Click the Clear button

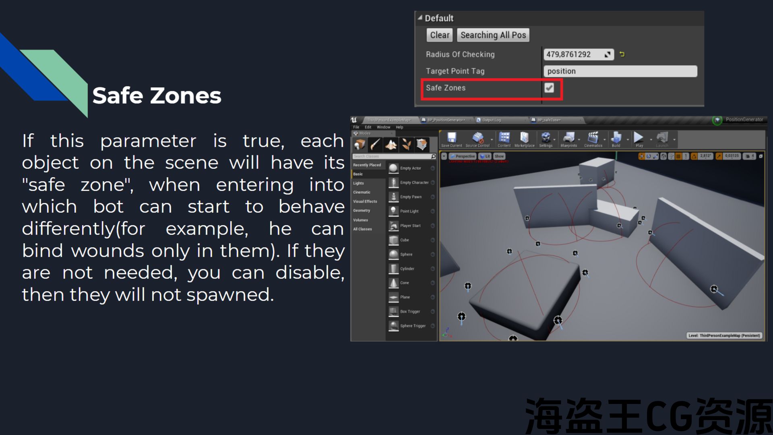[x=440, y=35]
